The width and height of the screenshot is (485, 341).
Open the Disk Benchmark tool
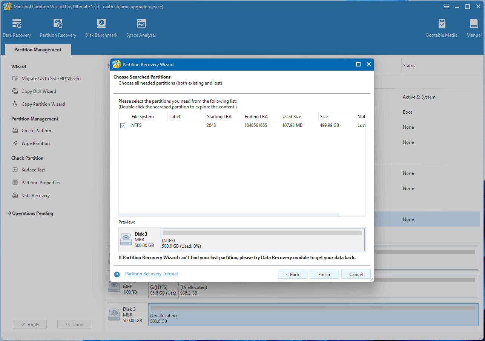(x=101, y=24)
